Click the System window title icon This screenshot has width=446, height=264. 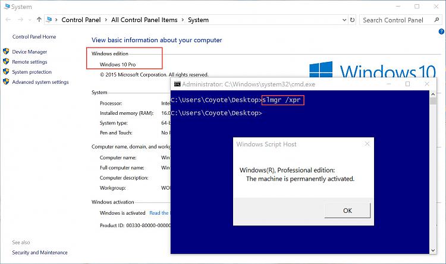click(7, 7)
